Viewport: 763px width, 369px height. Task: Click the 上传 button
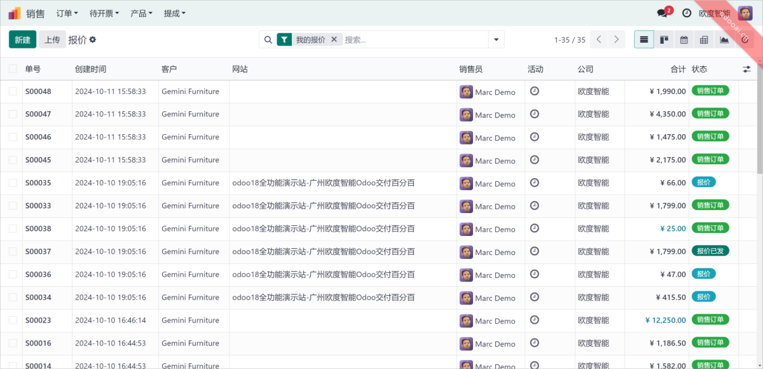52,39
